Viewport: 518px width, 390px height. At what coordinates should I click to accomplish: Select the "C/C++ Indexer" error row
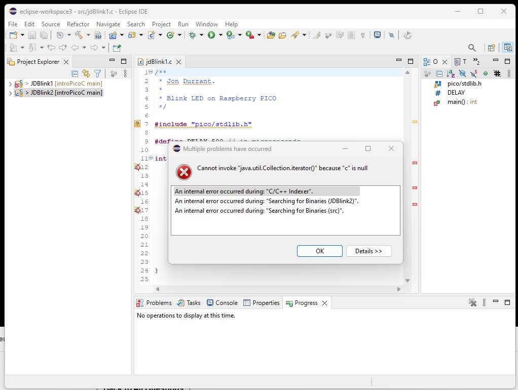(267, 191)
